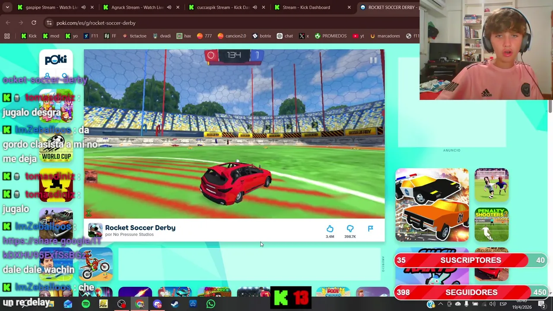The image size is (553, 311).
Task: Open Outlook mail from the taskbar
Action: [68, 304]
